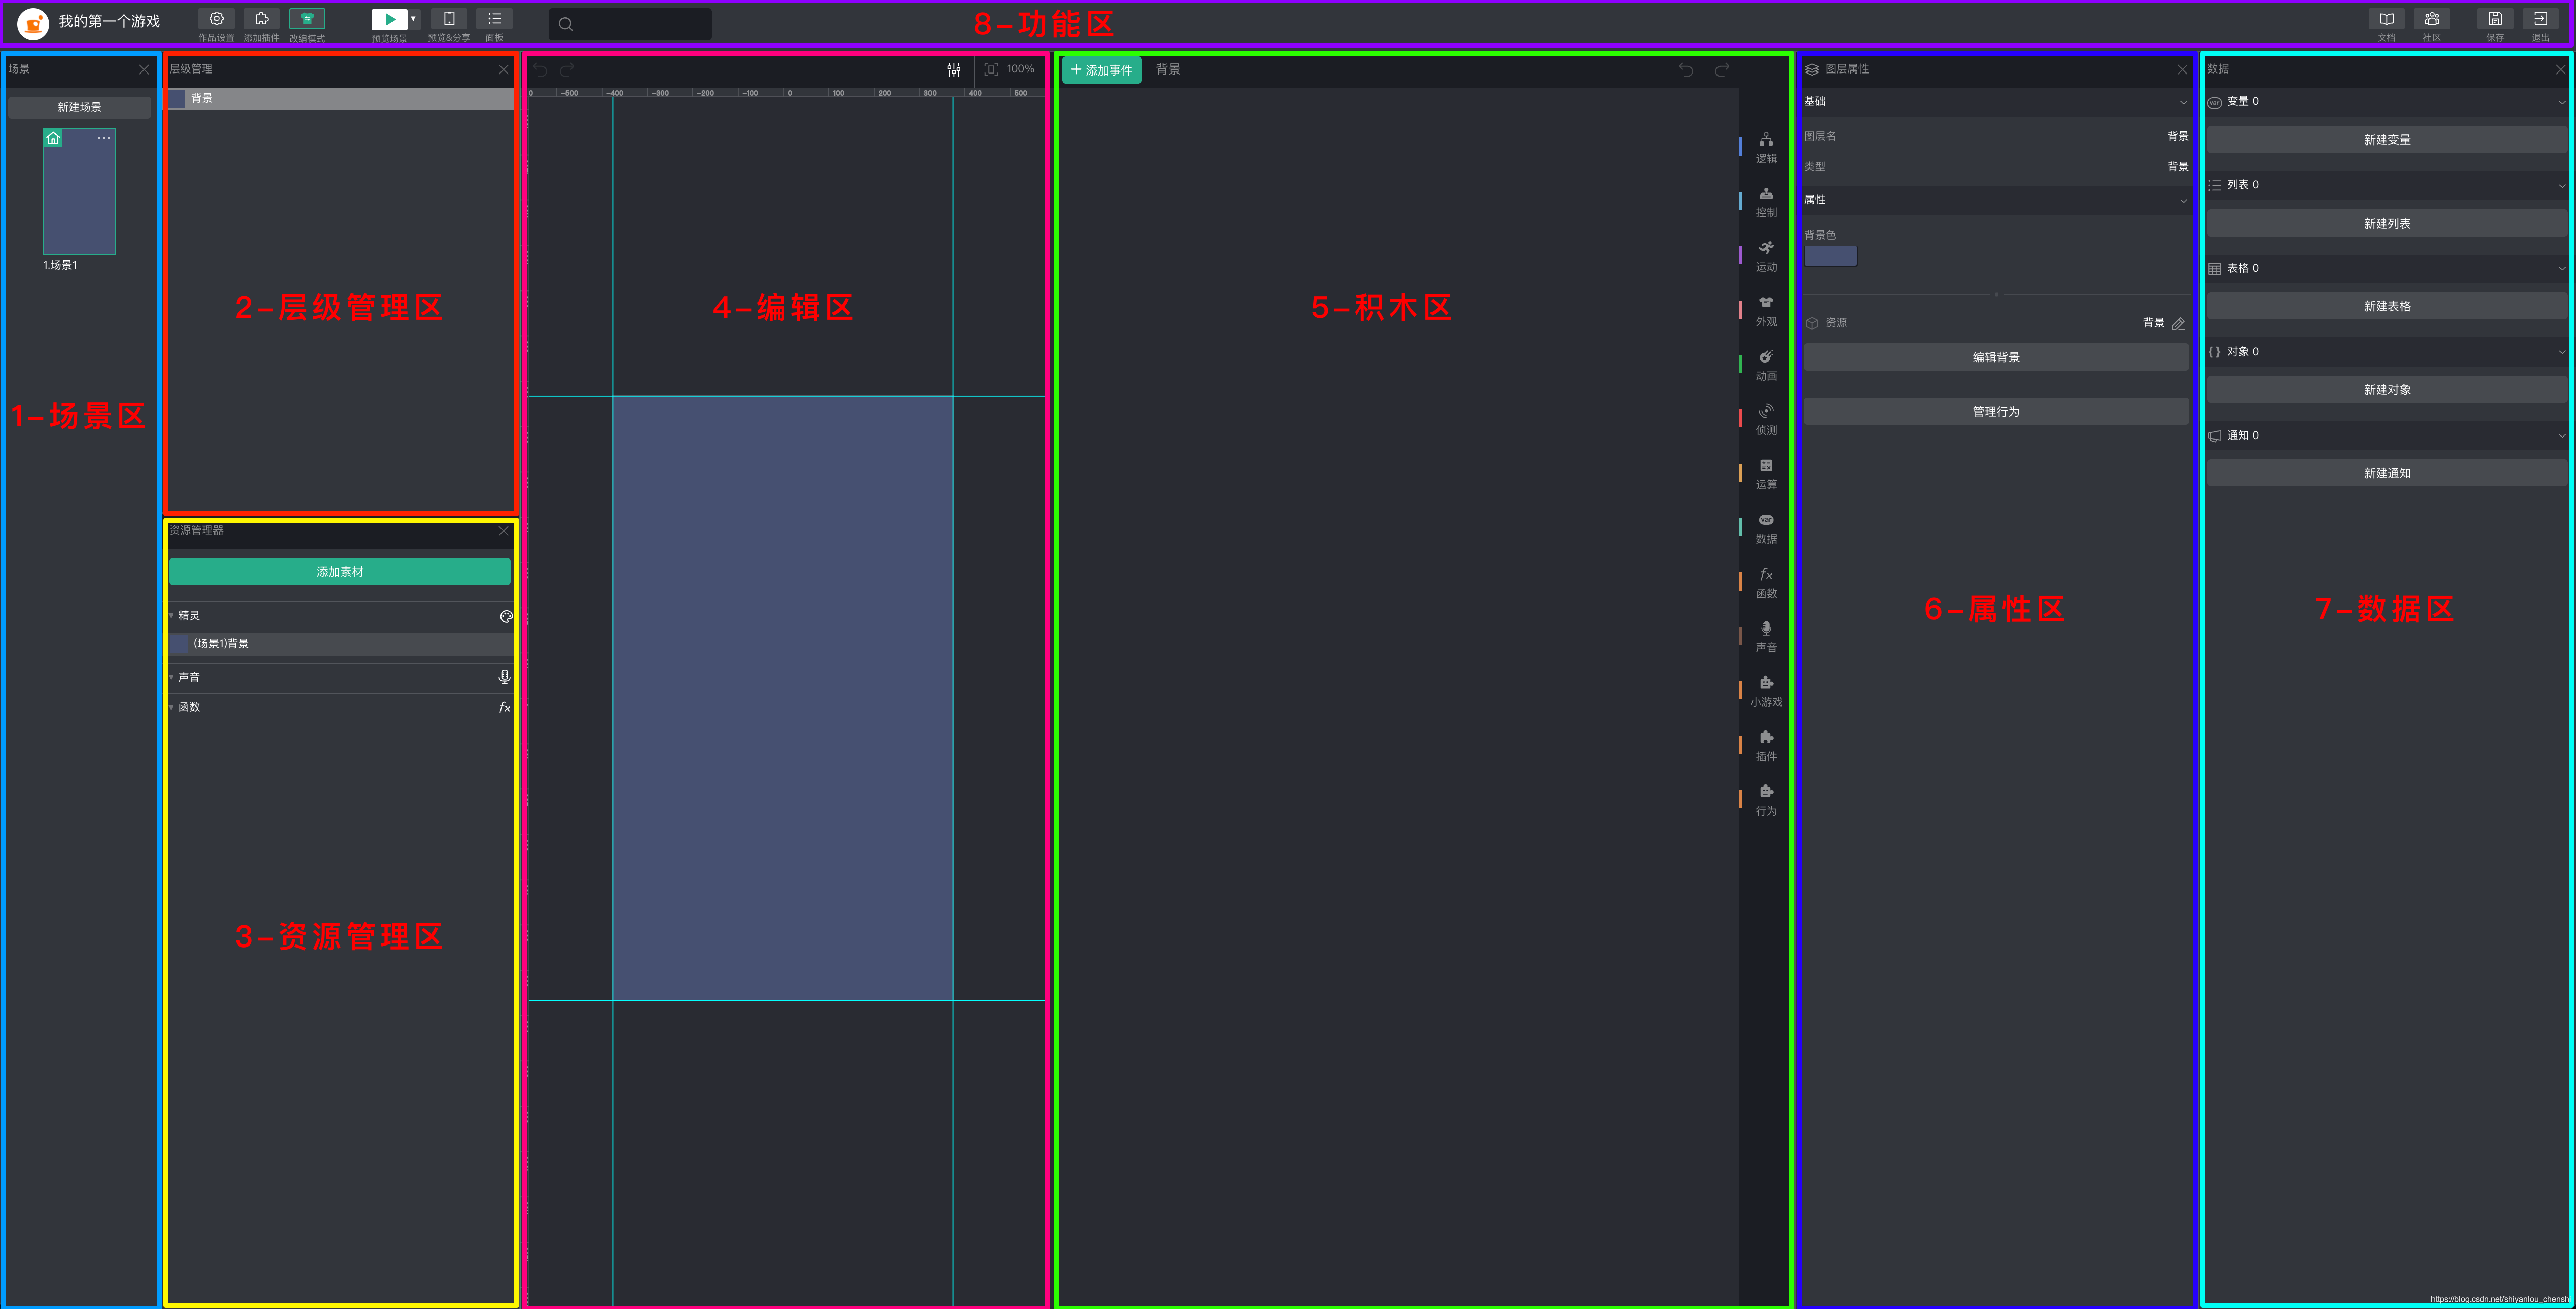The image size is (2576, 1309).
Task: Open 作品设置 gear icon in top toolbar
Action: coord(216,19)
